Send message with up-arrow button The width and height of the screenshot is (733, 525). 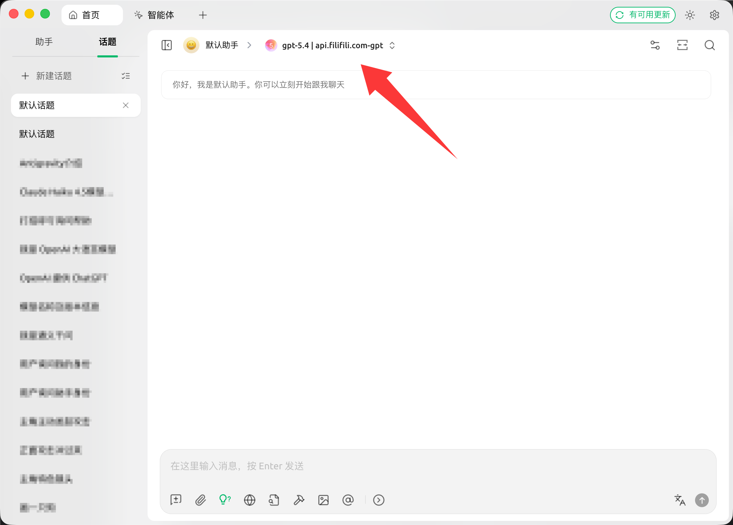[x=702, y=500]
